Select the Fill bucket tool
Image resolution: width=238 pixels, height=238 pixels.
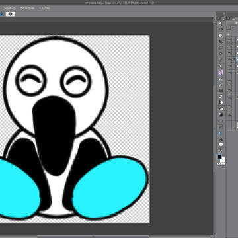(x=221, y=109)
